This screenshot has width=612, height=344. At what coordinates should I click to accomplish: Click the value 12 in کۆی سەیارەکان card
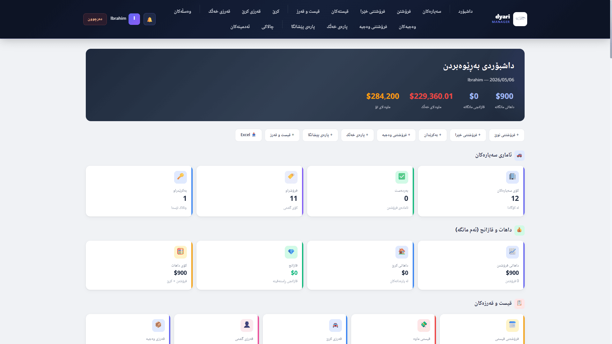tap(515, 199)
